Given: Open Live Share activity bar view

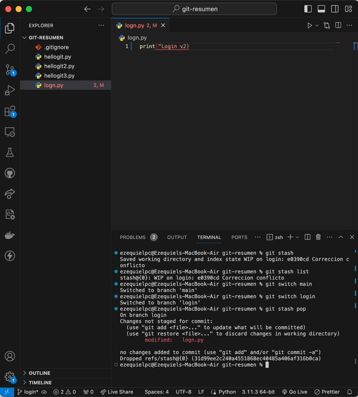Looking at the screenshot, I should click(9, 194).
